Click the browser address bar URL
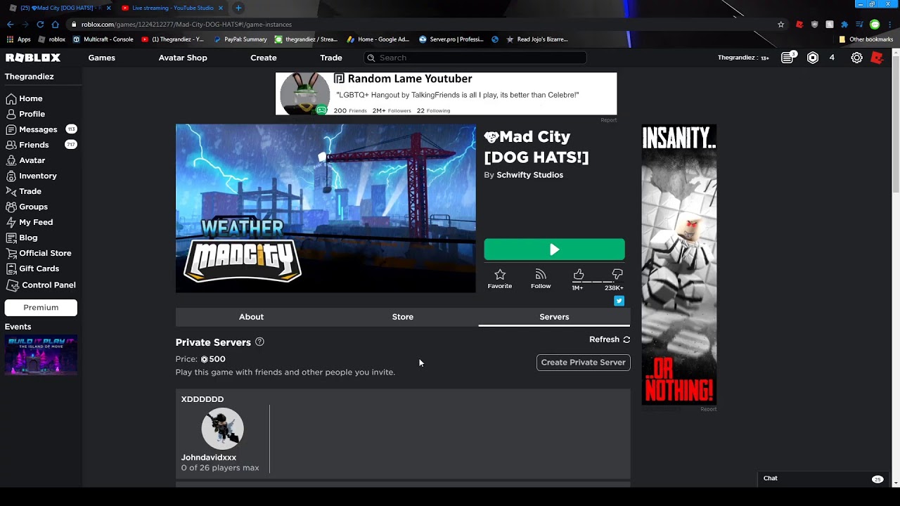 [x=186, y=25]
